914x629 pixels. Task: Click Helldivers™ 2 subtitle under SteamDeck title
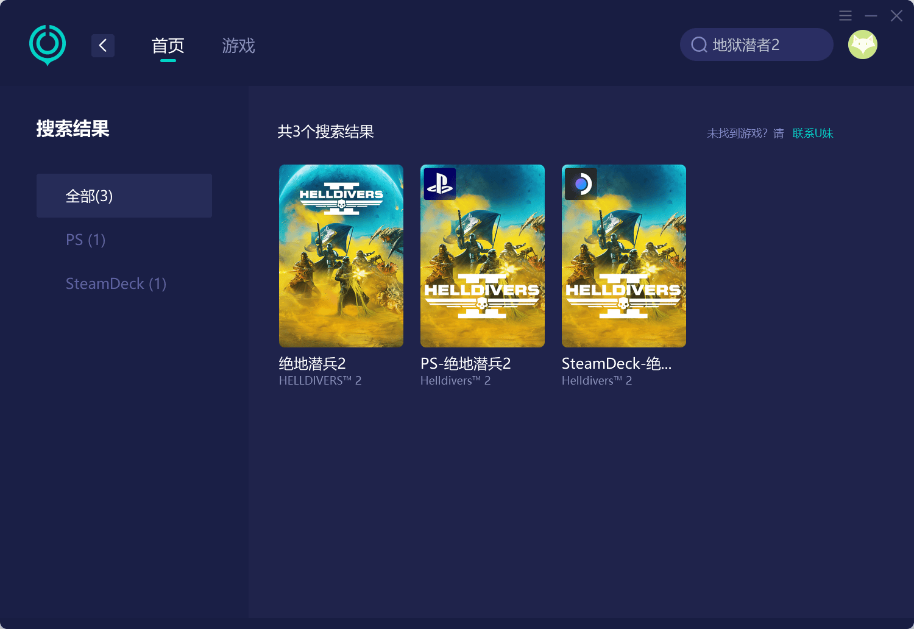point(597,380)
